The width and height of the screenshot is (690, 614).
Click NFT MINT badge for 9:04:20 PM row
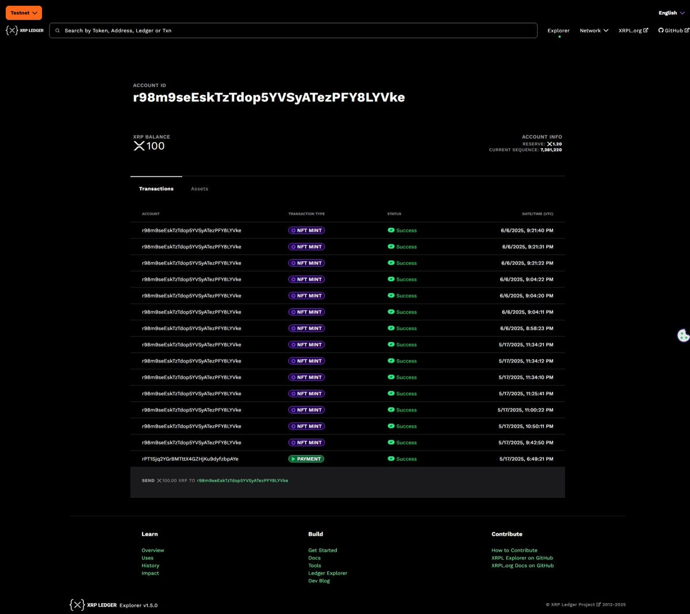tap(306, 296)
